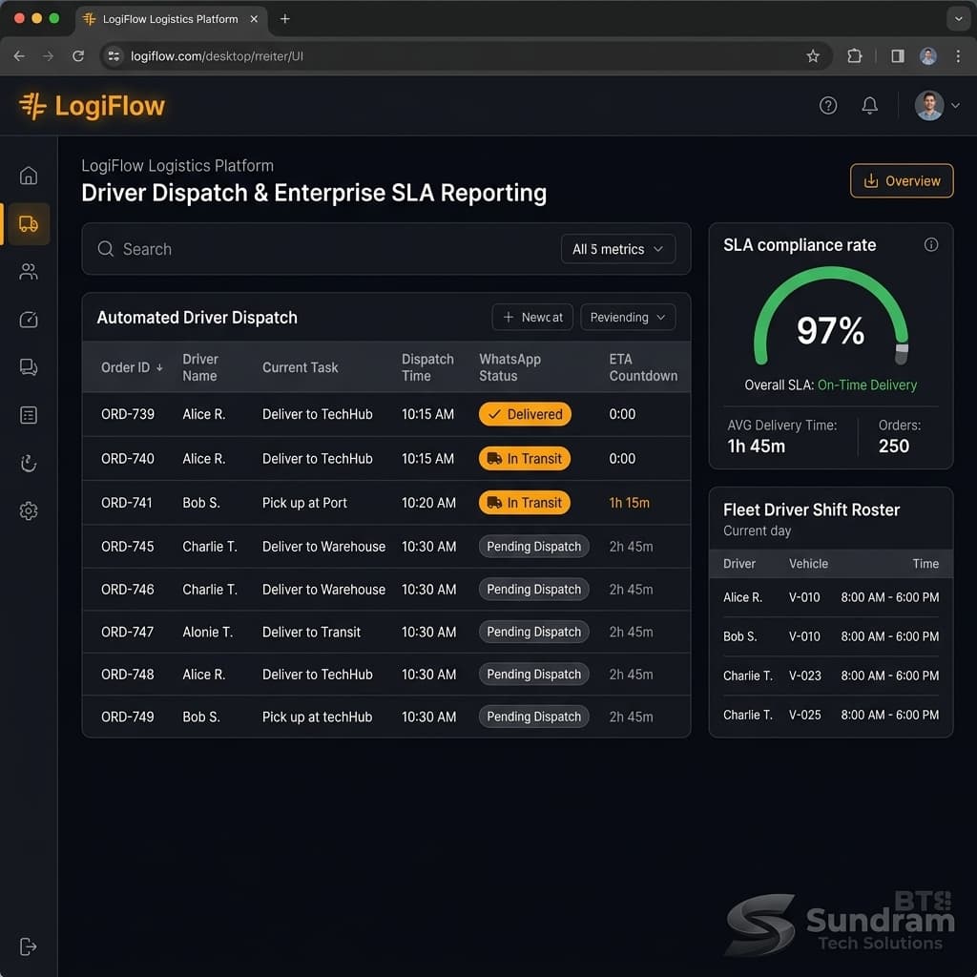Click the Overview button
This screenshot has width=977, height=977.
tap(902, 180)
